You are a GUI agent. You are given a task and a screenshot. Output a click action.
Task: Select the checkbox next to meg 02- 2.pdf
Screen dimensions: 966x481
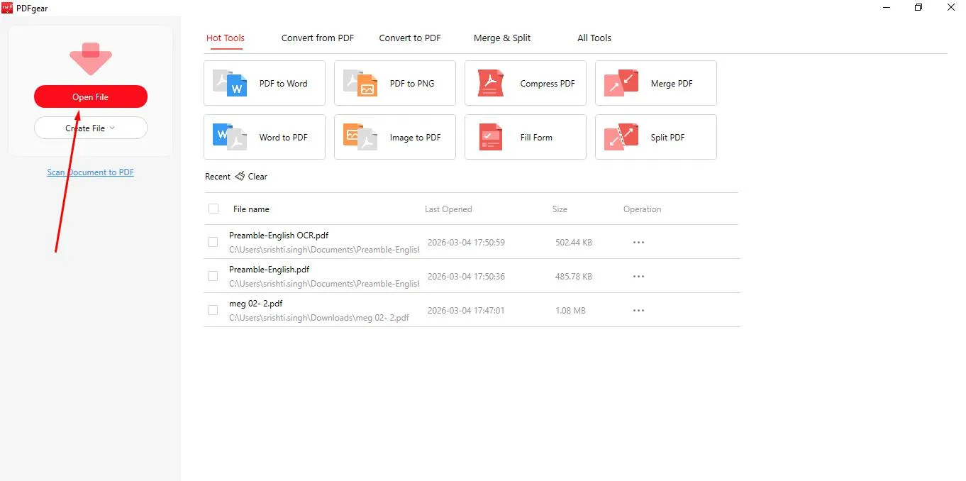click(x=213, y=310)
